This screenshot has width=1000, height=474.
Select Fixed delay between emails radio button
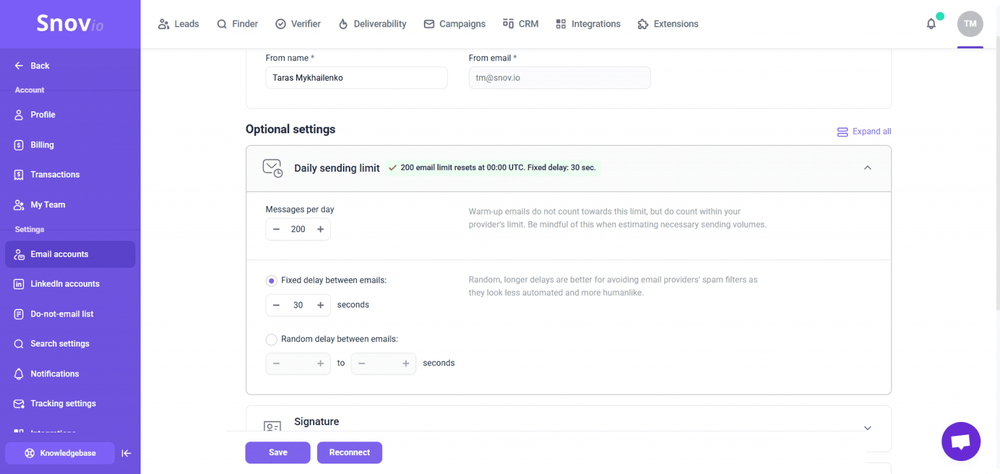[271, 280]
